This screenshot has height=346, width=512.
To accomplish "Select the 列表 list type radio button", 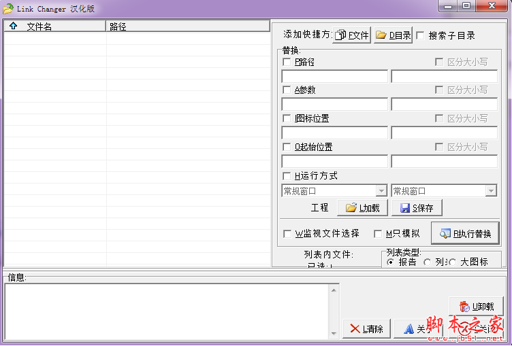I will click(427, 262).
